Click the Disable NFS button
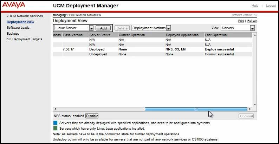279x144 pixels. (x=92, y=116)
